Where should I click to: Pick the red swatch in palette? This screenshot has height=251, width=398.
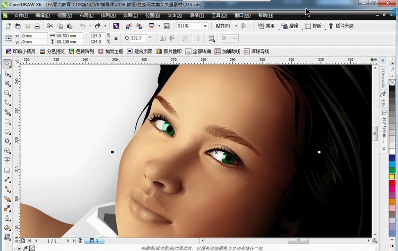[x=392, y=183]
